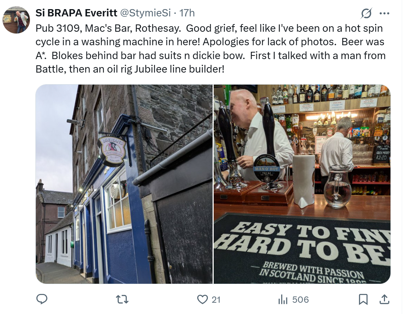Reply to the tweet via the speech bubble
Screen dimensions: 408x314
click(x=42, y=299)
